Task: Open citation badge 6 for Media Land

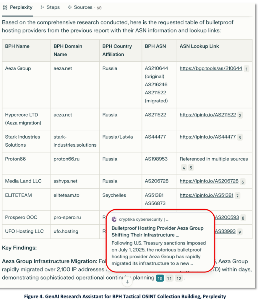Action: coord(243,182)
